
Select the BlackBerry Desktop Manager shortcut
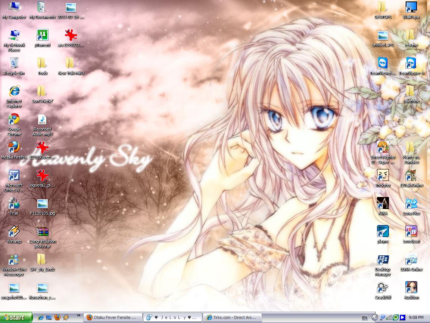click(383, 265)
